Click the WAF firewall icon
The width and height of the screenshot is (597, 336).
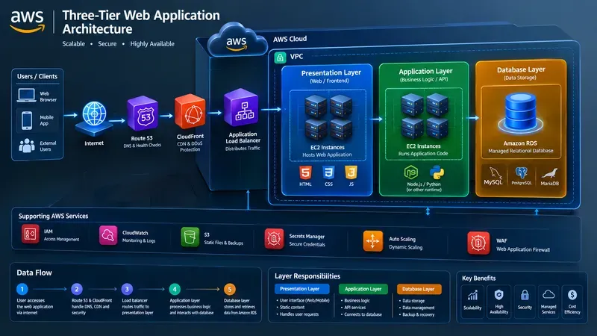coord(478,243)
